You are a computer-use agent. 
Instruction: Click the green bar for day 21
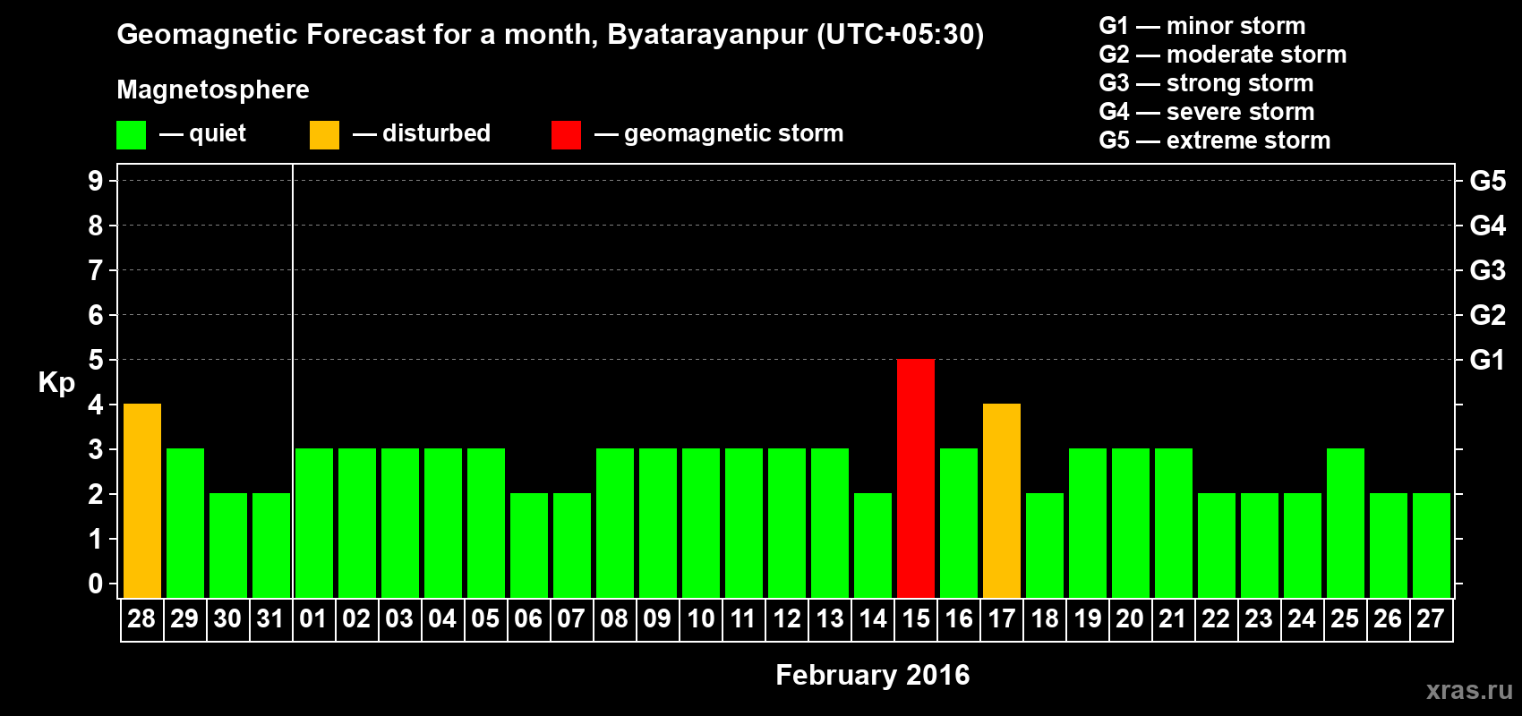tap(1174, 524)
